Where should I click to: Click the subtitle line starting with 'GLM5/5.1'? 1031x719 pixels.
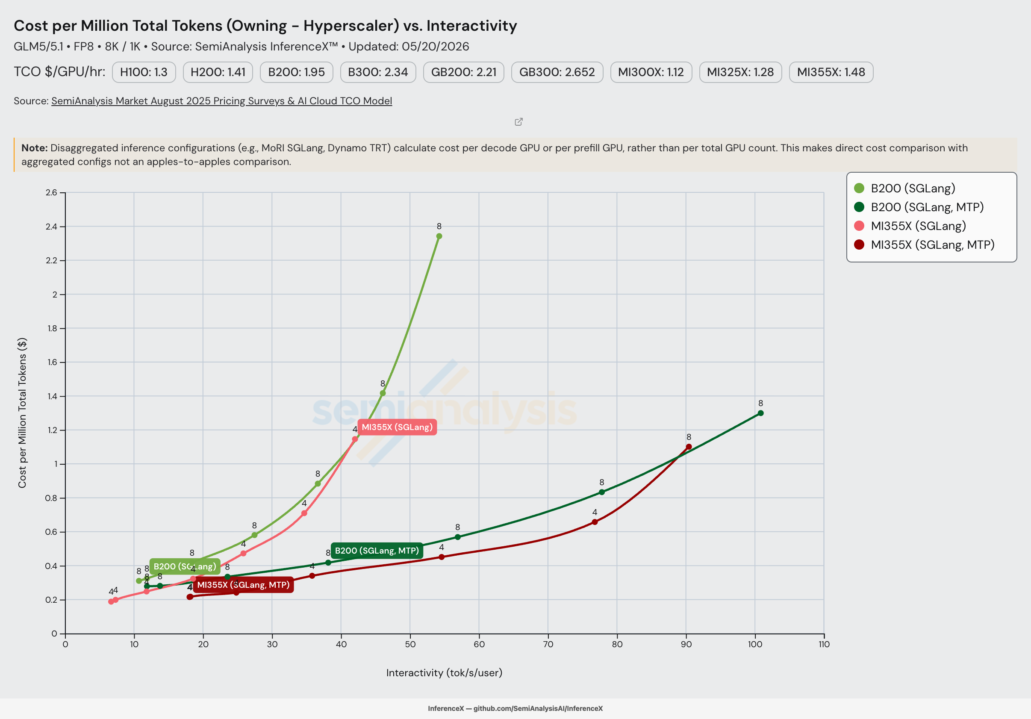click(x=241, y=47)
